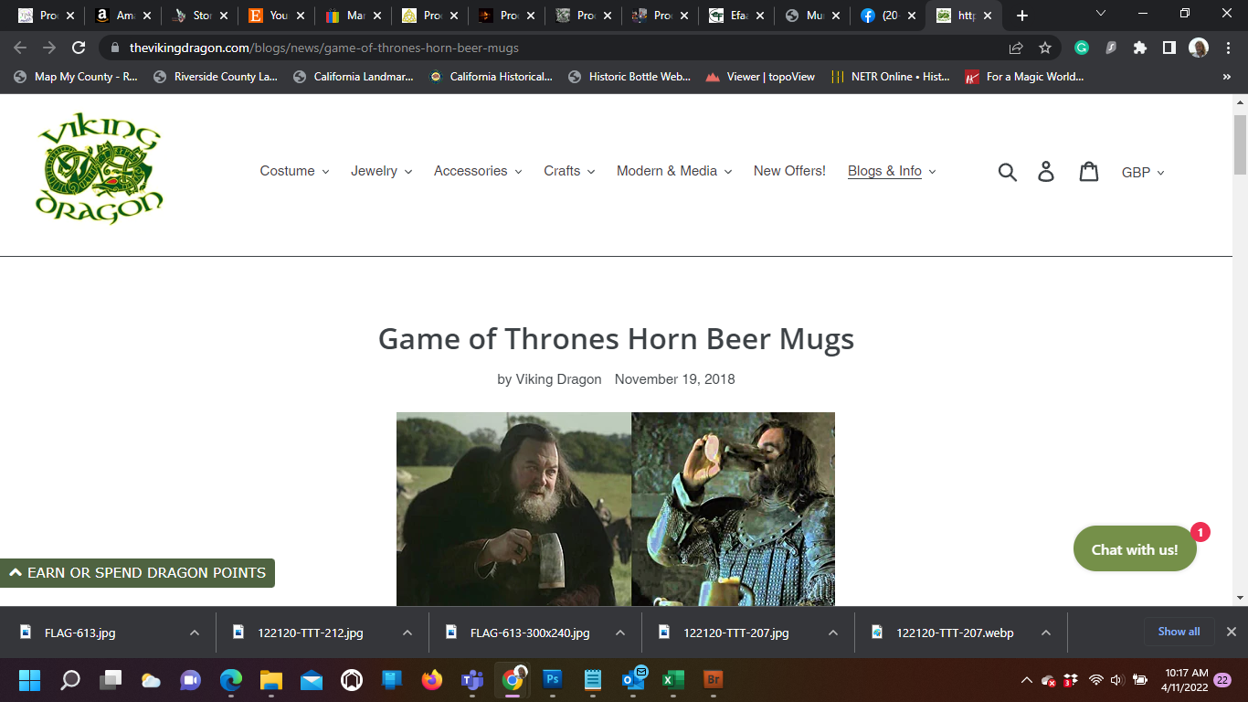The width and height of the screenshot is (1248, 702).
Task: Open the Grammarly extension icon
Action: pyautogui.click(x=1082, y=48)
